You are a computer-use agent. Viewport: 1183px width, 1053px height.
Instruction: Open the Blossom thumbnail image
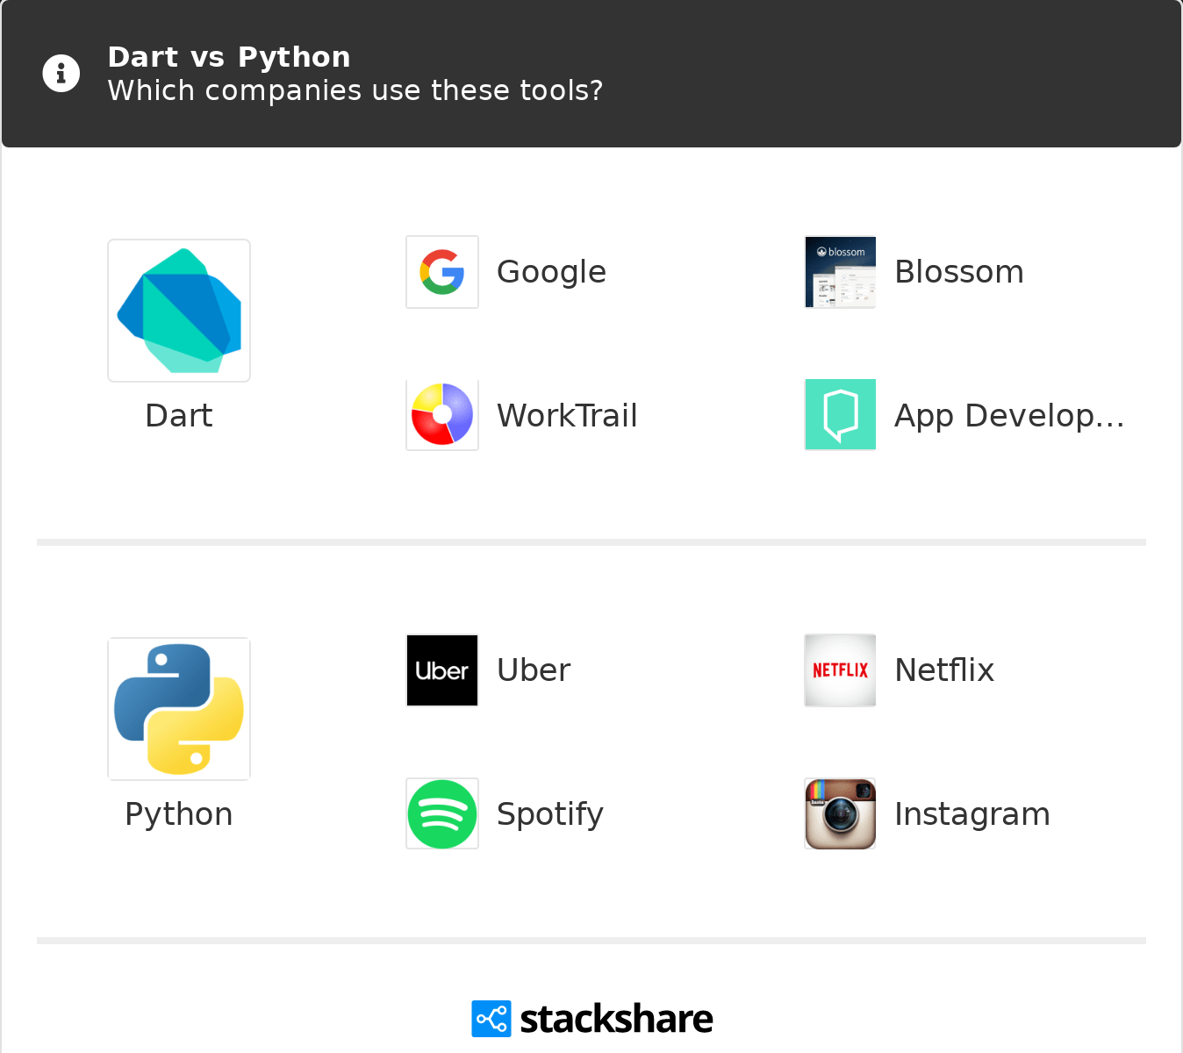840,272
